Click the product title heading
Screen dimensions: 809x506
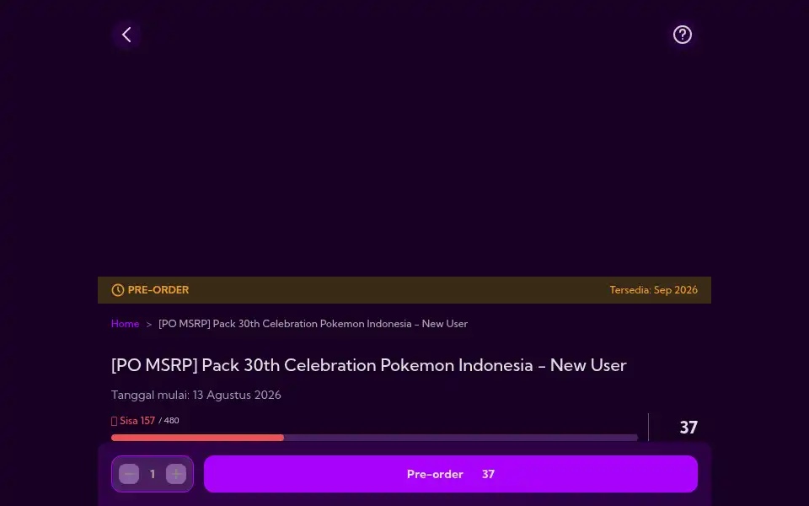click(x=369, y=365)
